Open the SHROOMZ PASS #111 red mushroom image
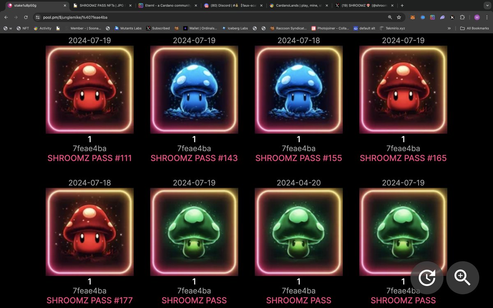The width and height of the screenshot is (493, 308). pyautogui.click(x=90, y=90)
